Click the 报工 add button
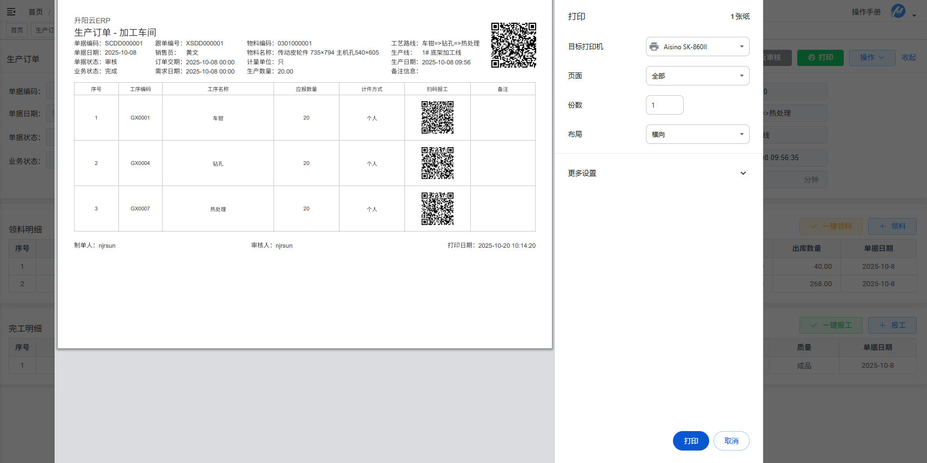This screenshot has height=463, width=927. 892,325
